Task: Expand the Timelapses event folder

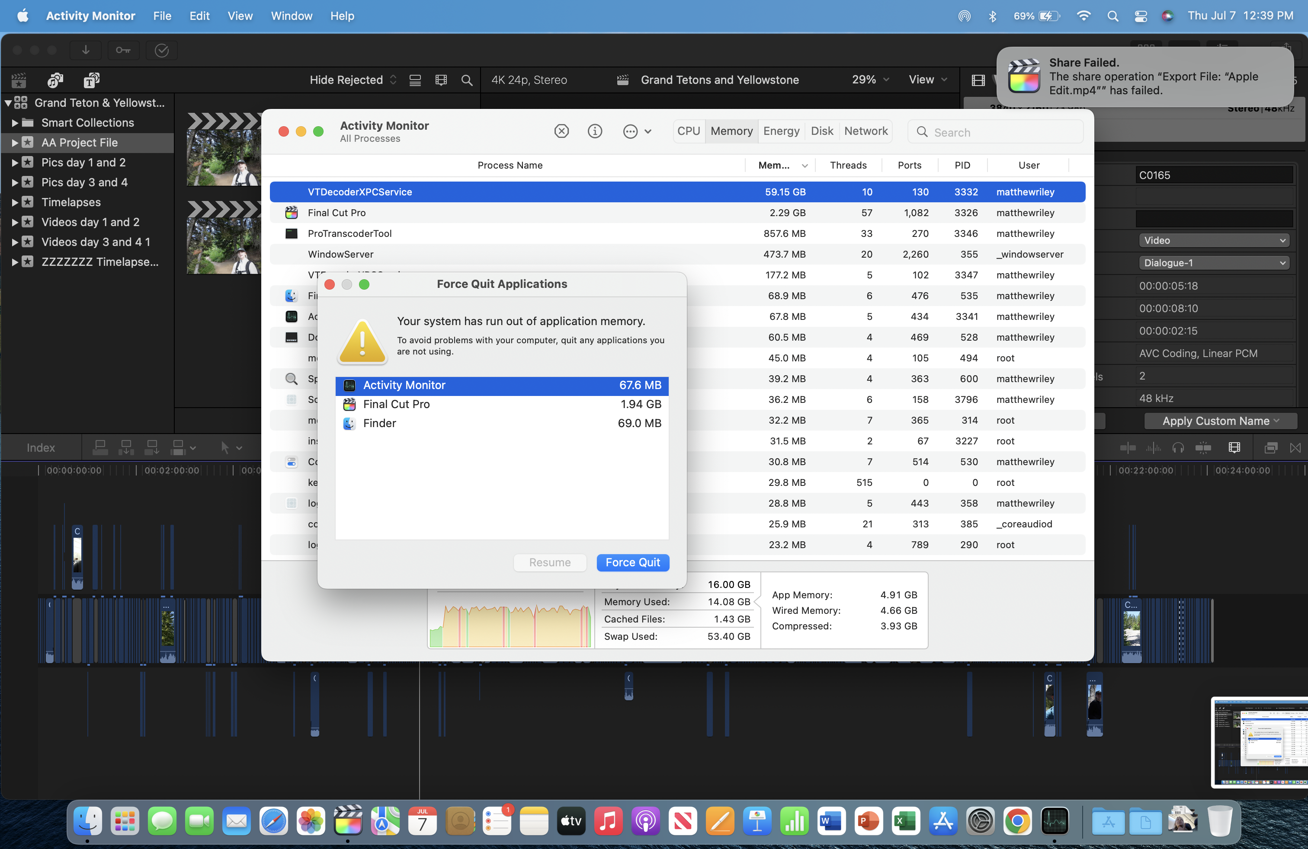Action: (15, 203)
